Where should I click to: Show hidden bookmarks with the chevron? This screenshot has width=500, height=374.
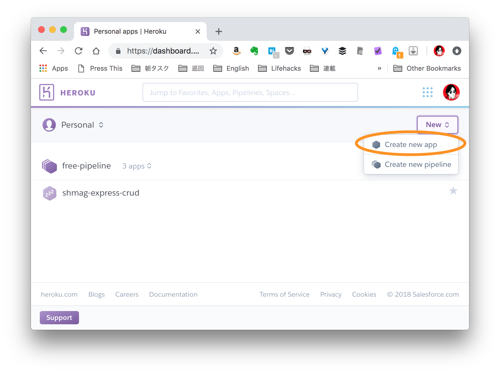379,68
